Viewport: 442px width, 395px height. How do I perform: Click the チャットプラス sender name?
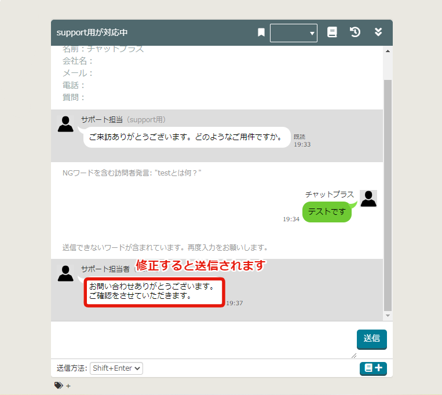coord(330,195)
